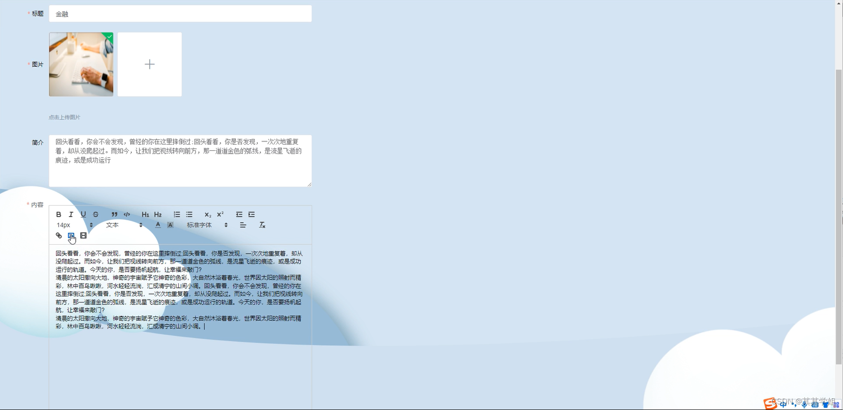This screenshot has width=843, height=410.
Task: Decrease the text indent
Action: [x=239, y=215]
